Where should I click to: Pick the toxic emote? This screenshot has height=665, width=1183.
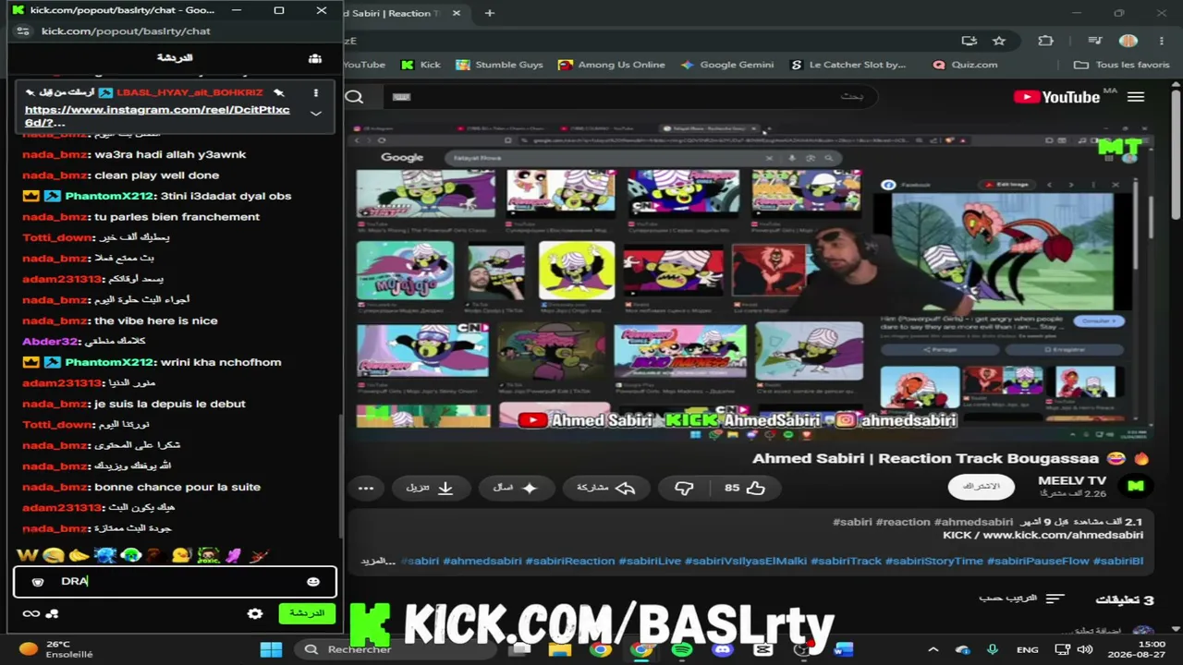(208, 555)
